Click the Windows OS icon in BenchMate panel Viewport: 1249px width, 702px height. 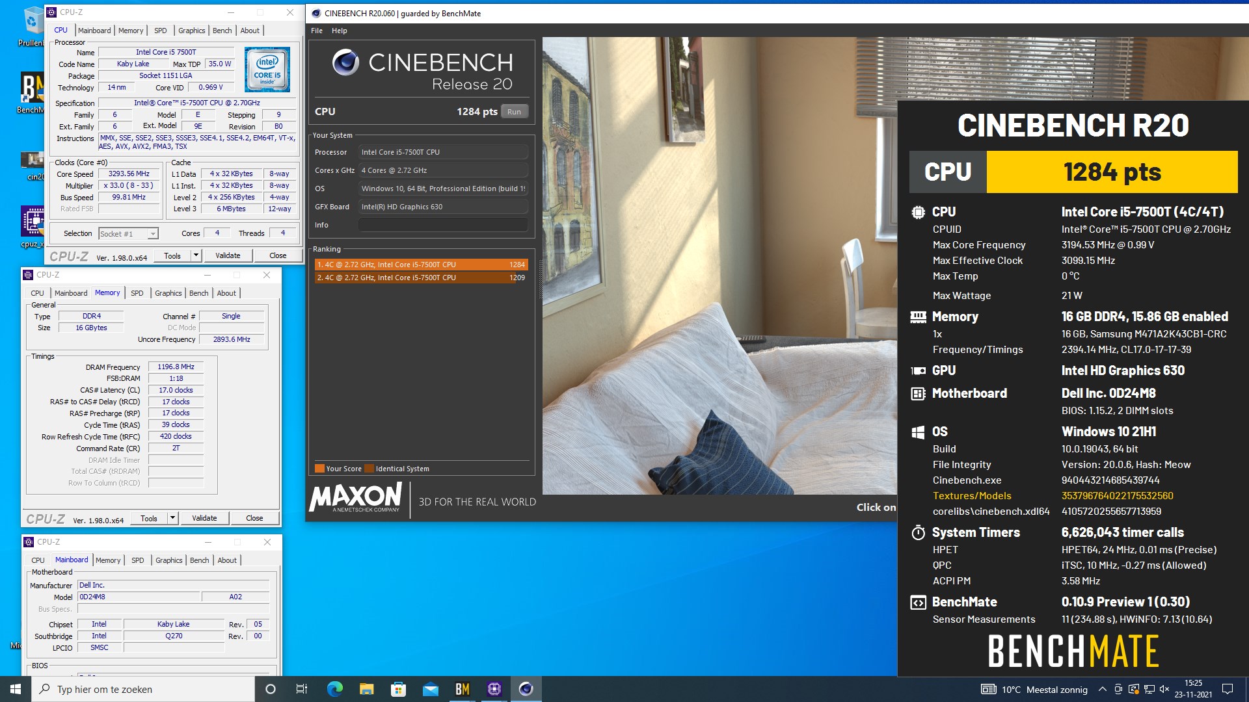tap(918, 432)
